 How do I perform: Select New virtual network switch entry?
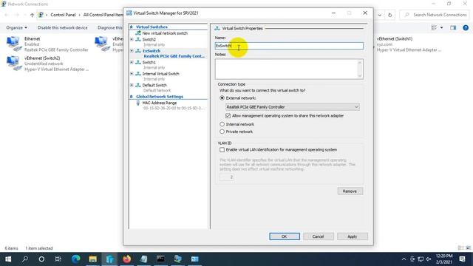click(x=165, y=33)
